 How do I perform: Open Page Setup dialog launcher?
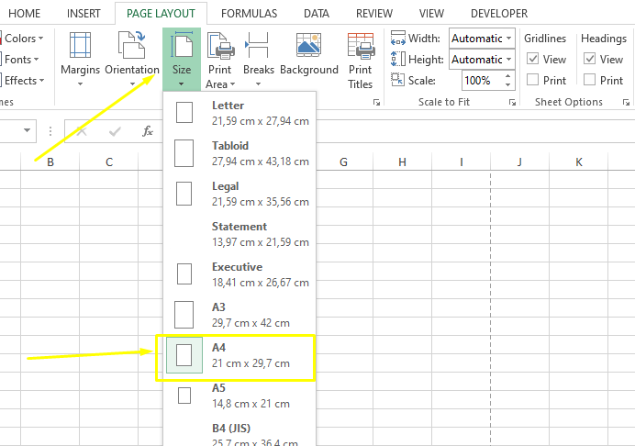pyautogui.click(x=376, y=103)
